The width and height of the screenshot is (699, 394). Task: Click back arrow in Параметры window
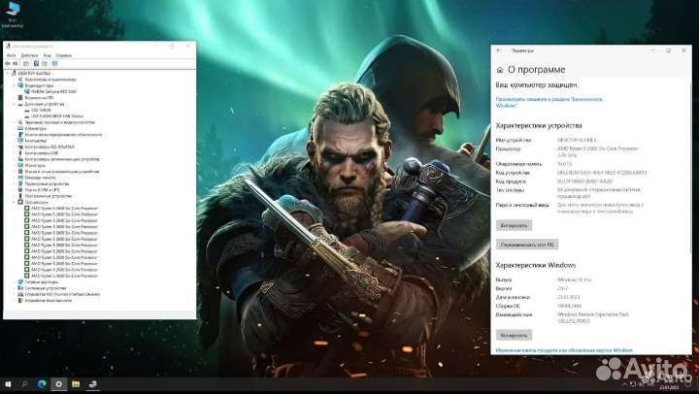pyautogui.click(x=499, y=50)
